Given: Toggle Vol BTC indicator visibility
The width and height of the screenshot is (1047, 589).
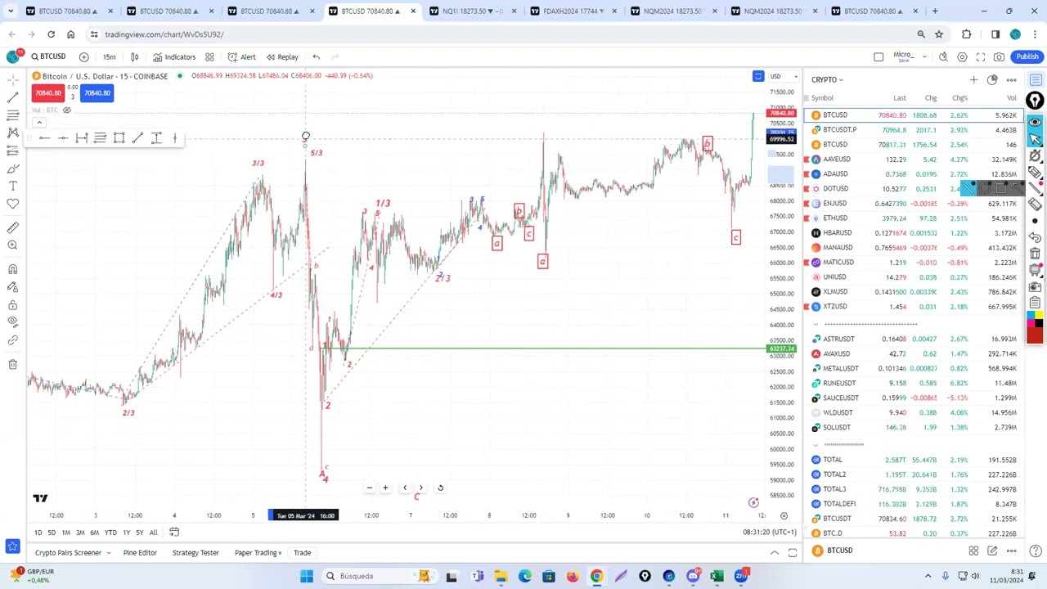Looking at the screenshot, I should 67,110.
